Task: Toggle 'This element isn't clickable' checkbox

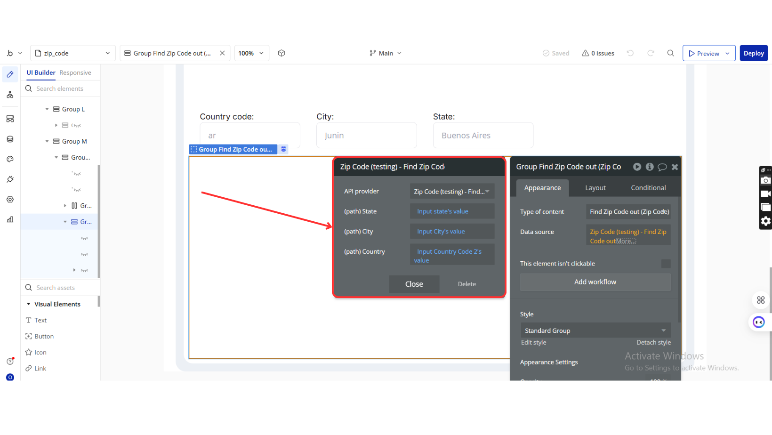Action: [666, 264]
